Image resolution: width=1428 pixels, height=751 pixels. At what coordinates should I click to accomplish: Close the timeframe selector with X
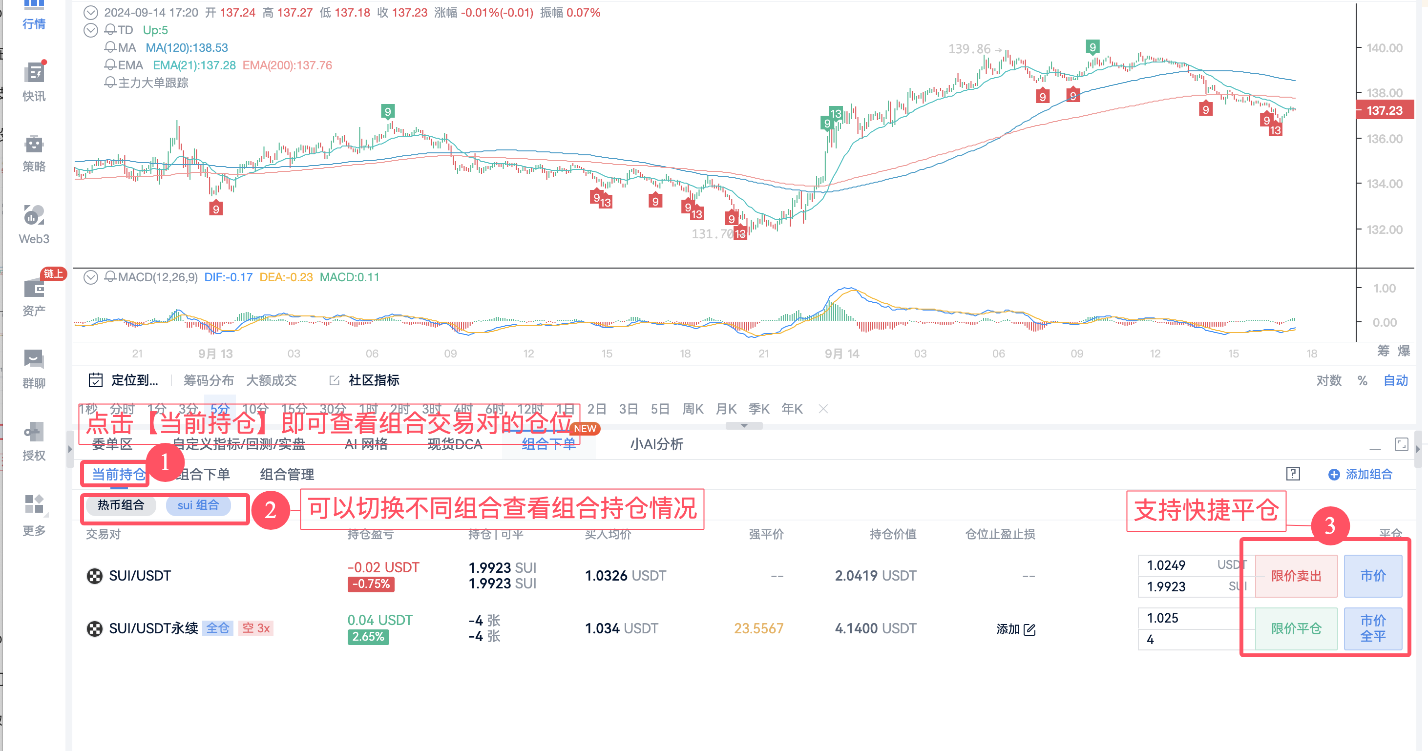[823, 409]
